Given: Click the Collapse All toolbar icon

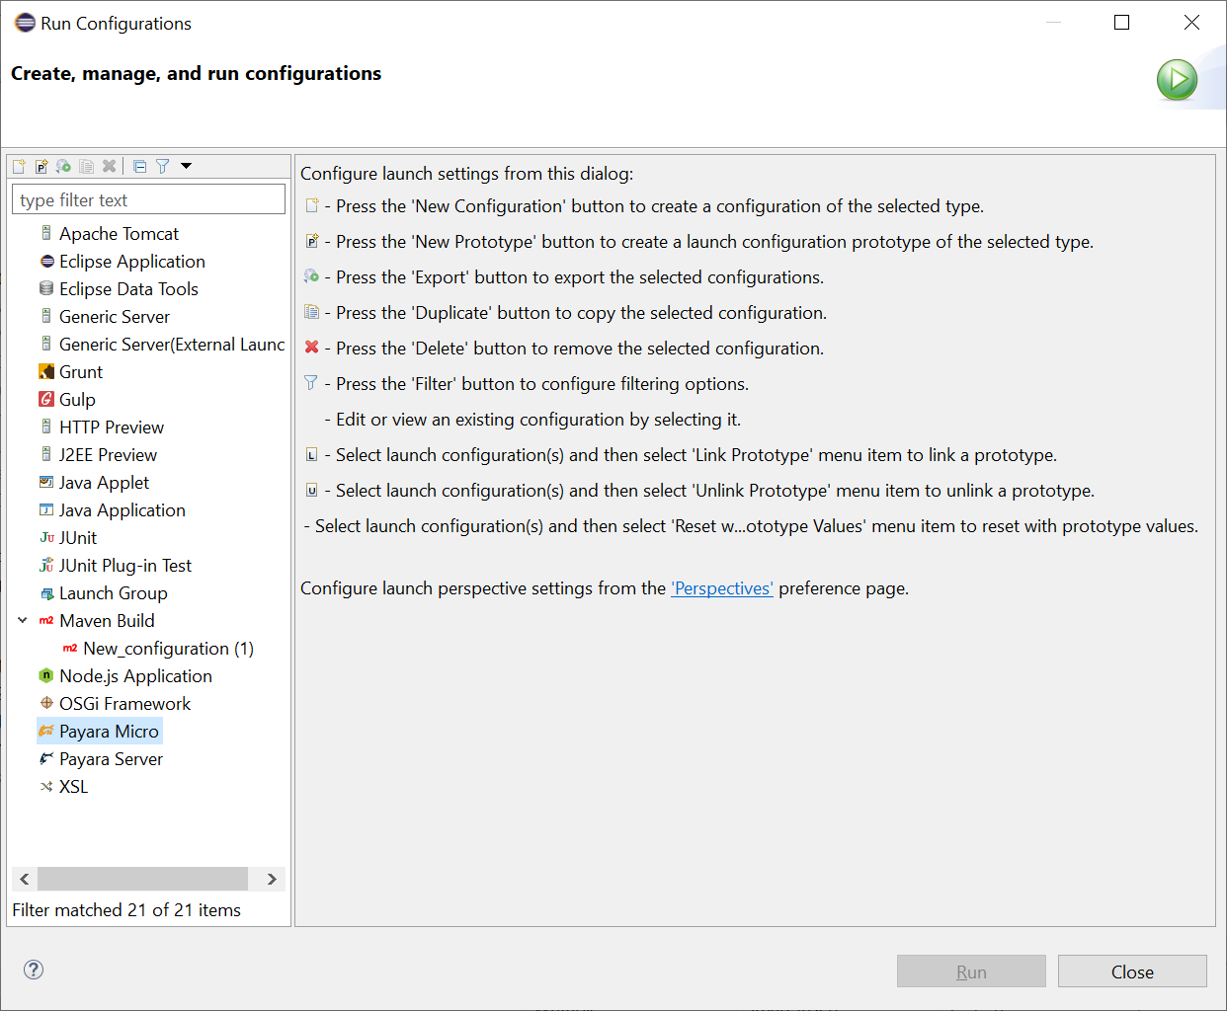Looking at the screenshot, I should 139,167.
